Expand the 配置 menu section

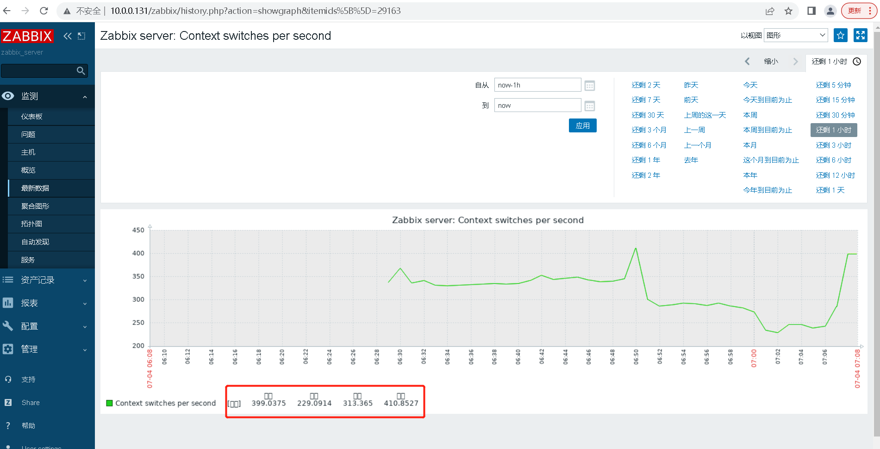[47, 326]
